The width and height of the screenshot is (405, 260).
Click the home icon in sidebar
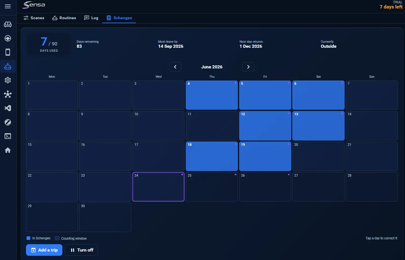coord(8,150)
